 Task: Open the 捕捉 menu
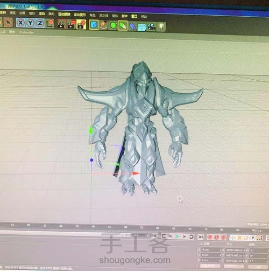[x=12, y=13]
